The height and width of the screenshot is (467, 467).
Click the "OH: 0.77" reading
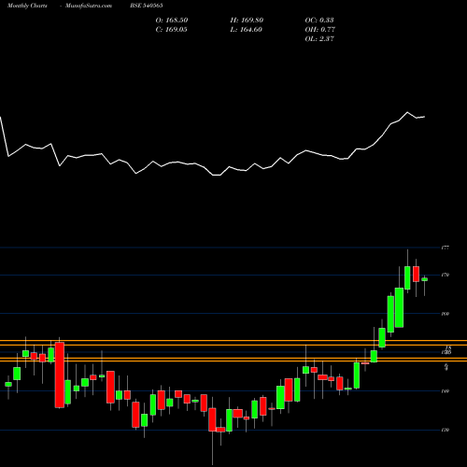click(319, 30)
